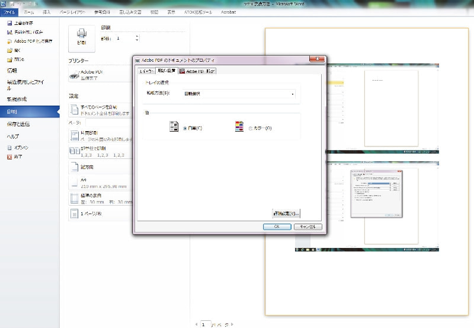Open the 標準の余白 margins dropdown
The height and width of the screenshot is (328, 474).
[100, 199]
